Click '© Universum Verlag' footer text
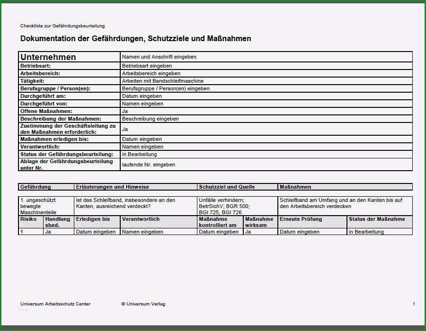The height and width of the screenshot is (331, 426). (x=143, y=304)
